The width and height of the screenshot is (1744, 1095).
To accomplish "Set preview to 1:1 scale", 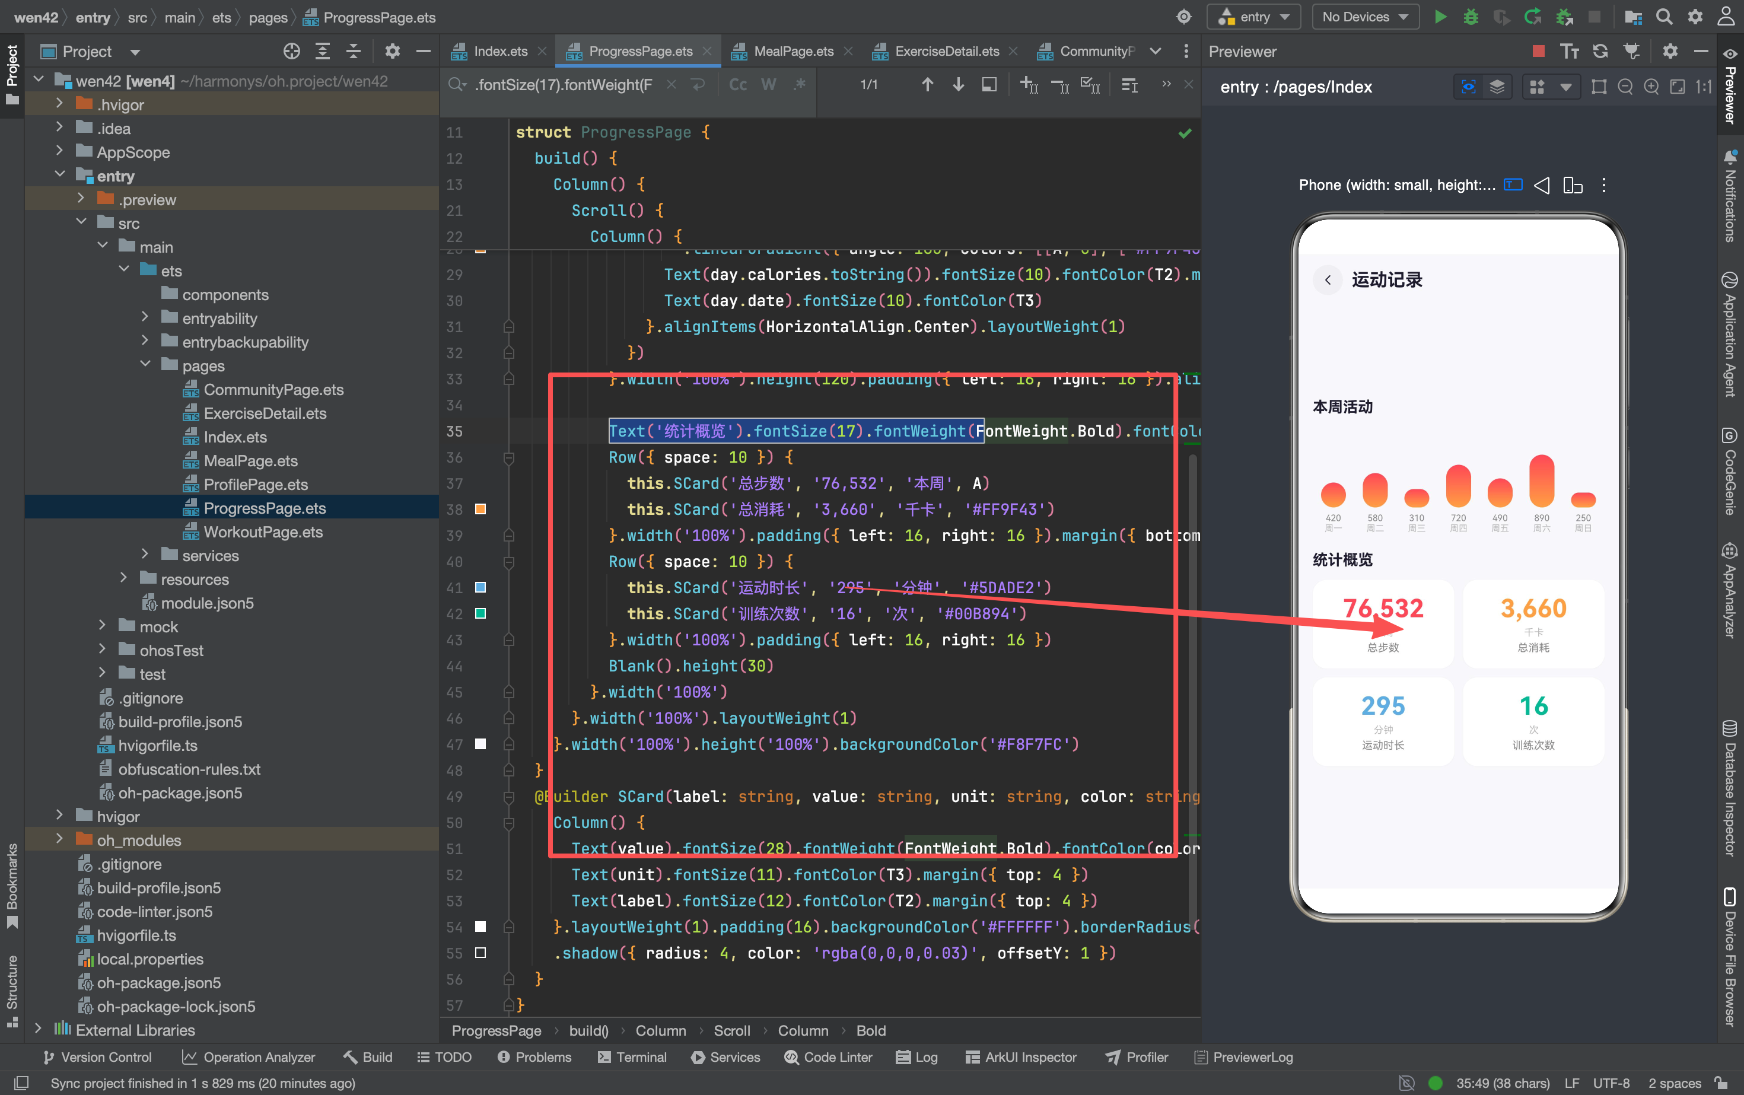I will pyautogui.click(x=1704, y=87).
